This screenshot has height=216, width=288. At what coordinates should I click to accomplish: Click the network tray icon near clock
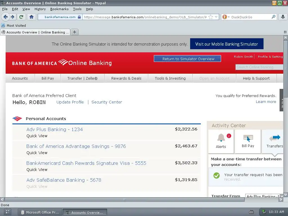pyautogui.click(x=264, y=212)
